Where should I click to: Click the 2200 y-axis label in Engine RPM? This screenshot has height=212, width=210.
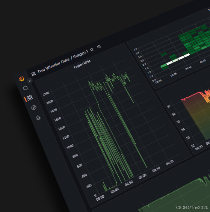coord(46,94)
